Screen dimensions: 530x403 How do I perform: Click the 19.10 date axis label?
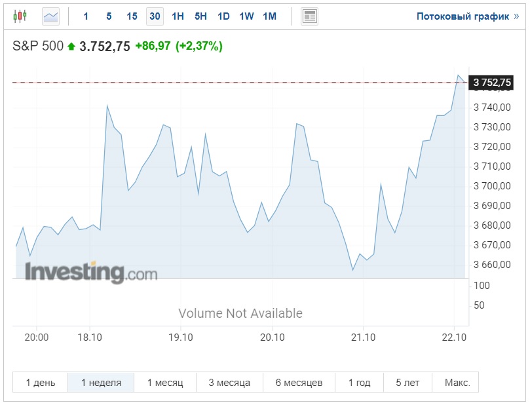point(181,337)
